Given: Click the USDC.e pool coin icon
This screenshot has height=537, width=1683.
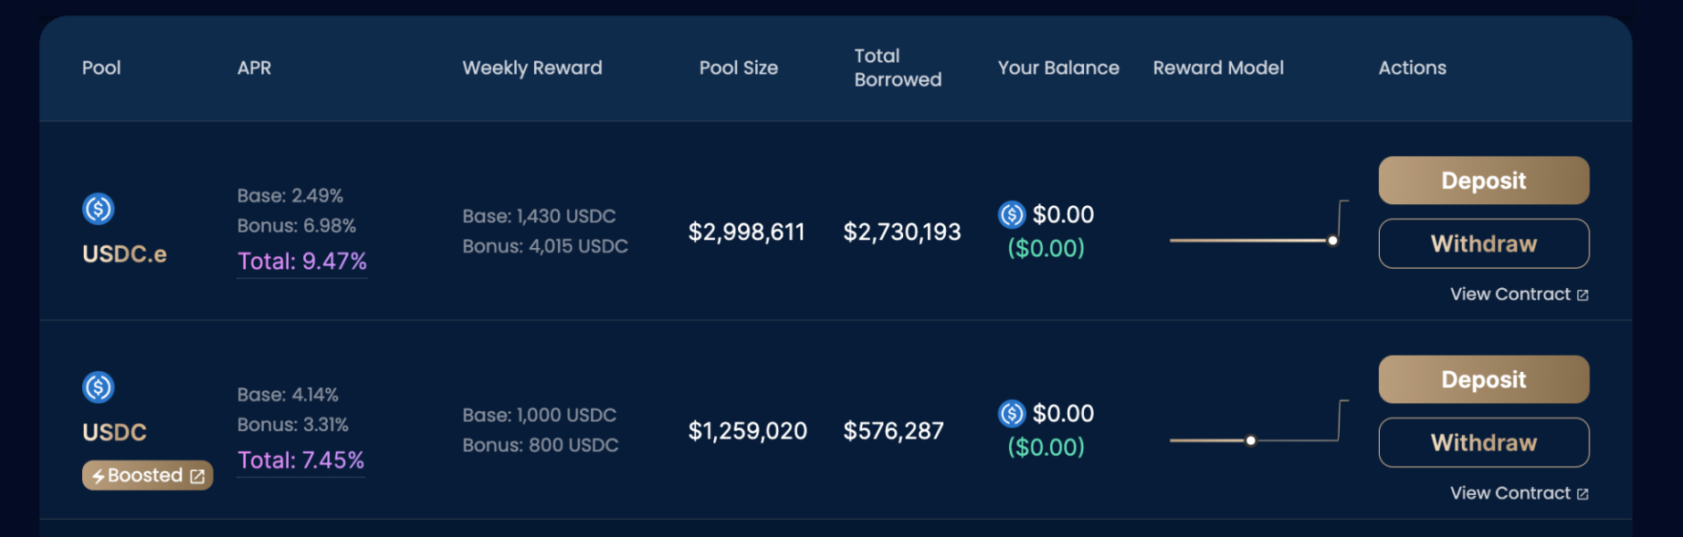Looking at the screenshot, I should pos(99,209).
